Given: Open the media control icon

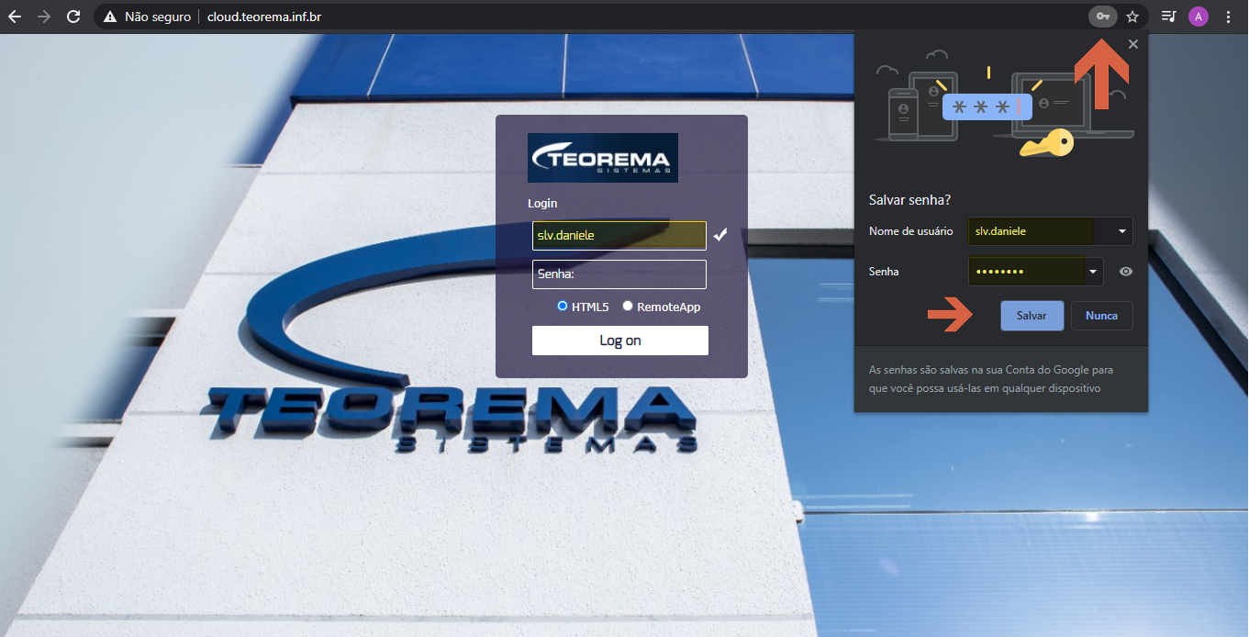Looking at the screenshot, I should pyautogui.click(x=1169, y=17).
